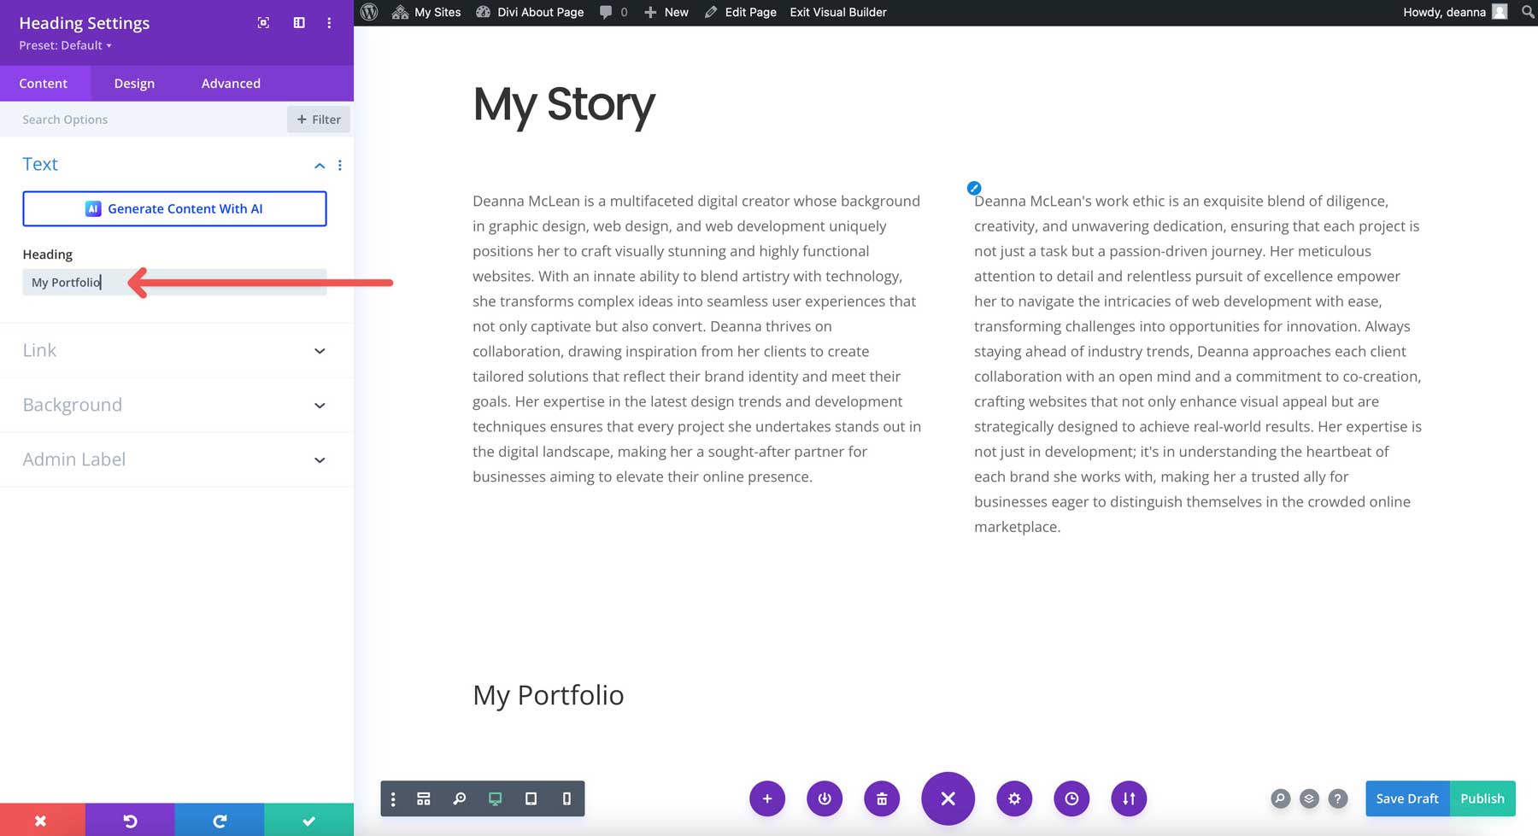Switch to wireframe view mode

(424, 798)
